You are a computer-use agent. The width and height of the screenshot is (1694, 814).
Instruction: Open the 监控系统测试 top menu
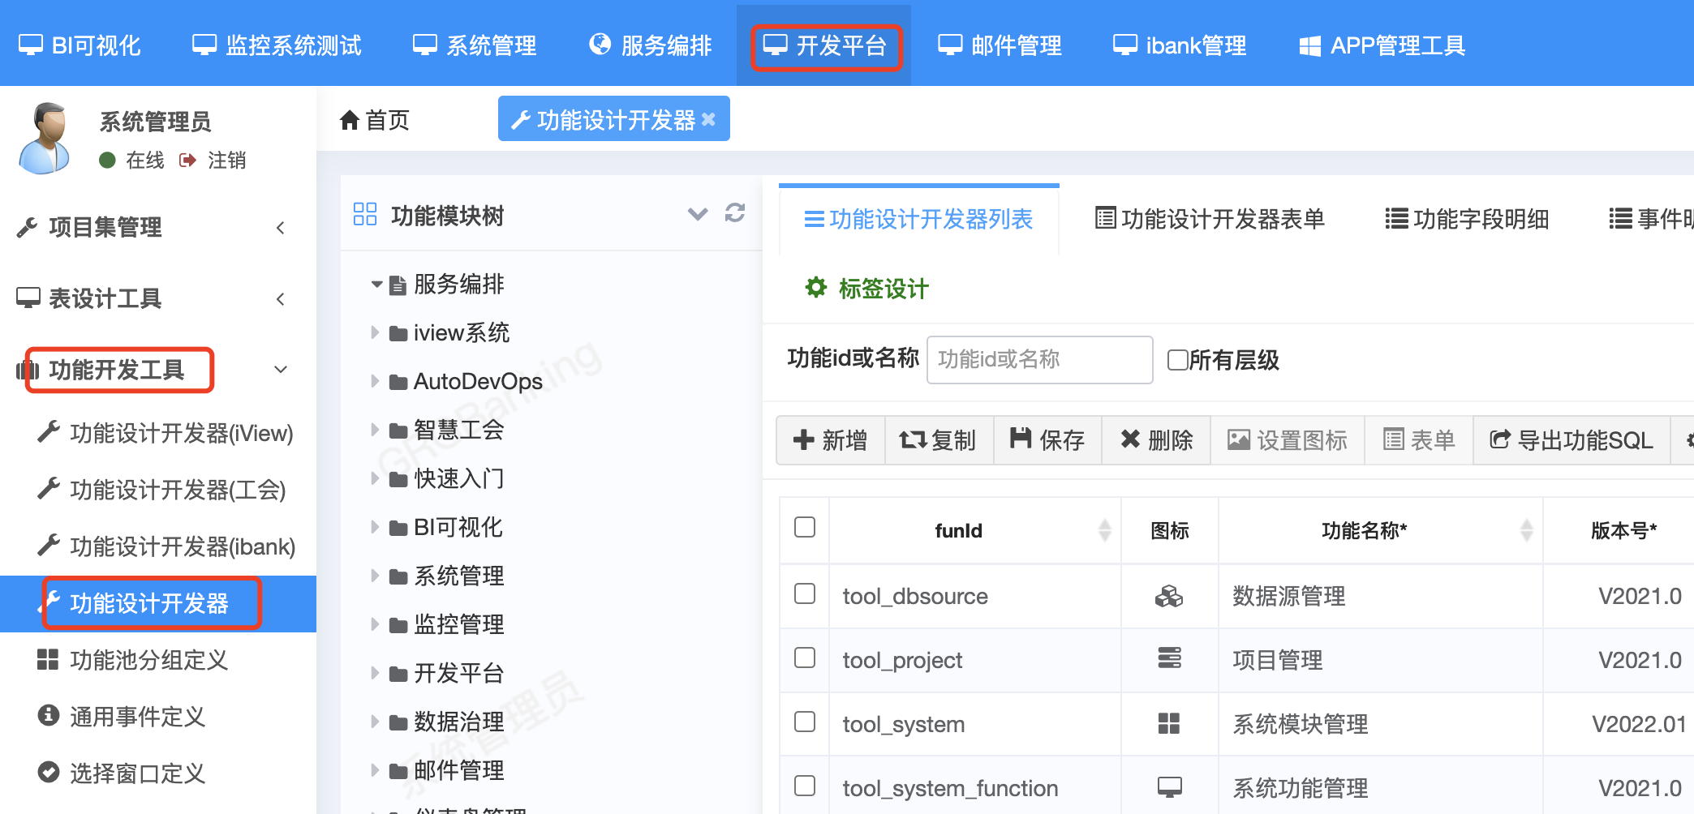(x=277, y=45)
